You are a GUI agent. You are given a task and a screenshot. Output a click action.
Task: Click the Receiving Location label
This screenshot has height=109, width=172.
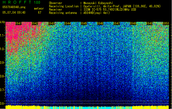point(64,6)
